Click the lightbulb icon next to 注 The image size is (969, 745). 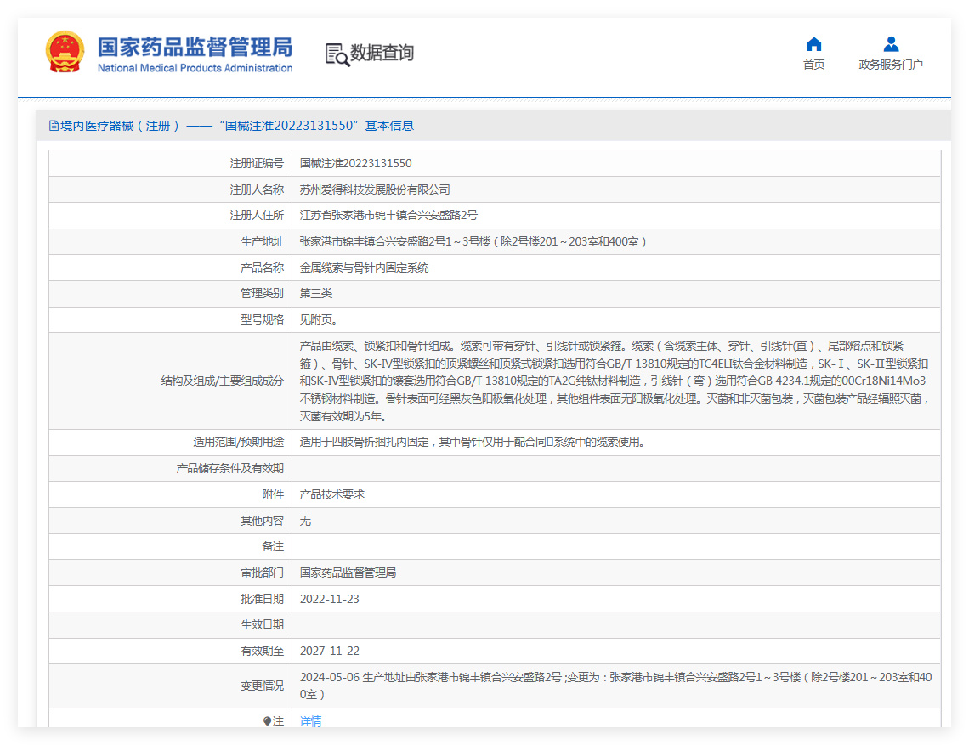tap(267, 721)
